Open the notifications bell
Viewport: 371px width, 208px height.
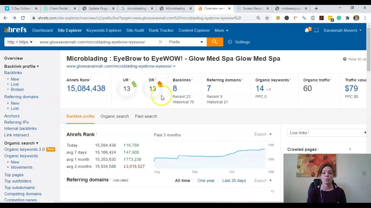(x=307, y=30)
